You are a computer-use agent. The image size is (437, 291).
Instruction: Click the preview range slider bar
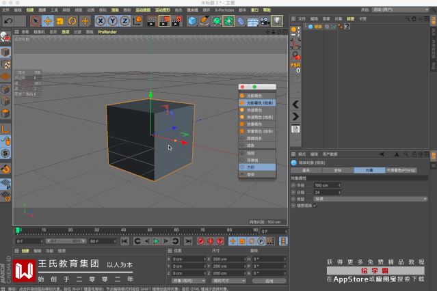coord(66,241)
